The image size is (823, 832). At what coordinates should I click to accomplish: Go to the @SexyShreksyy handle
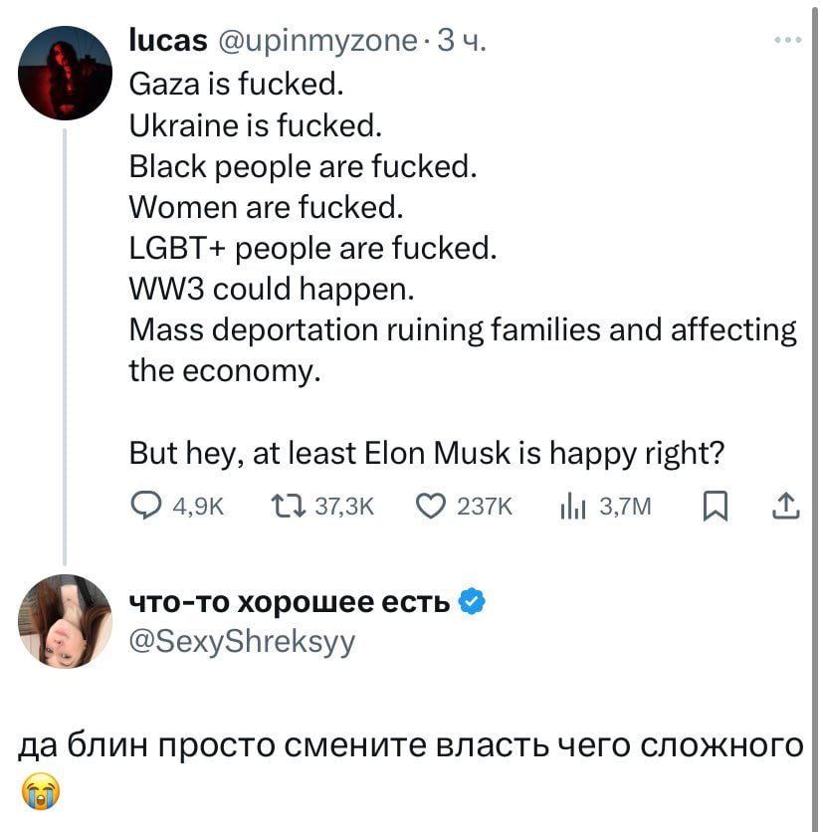[242, 641]
